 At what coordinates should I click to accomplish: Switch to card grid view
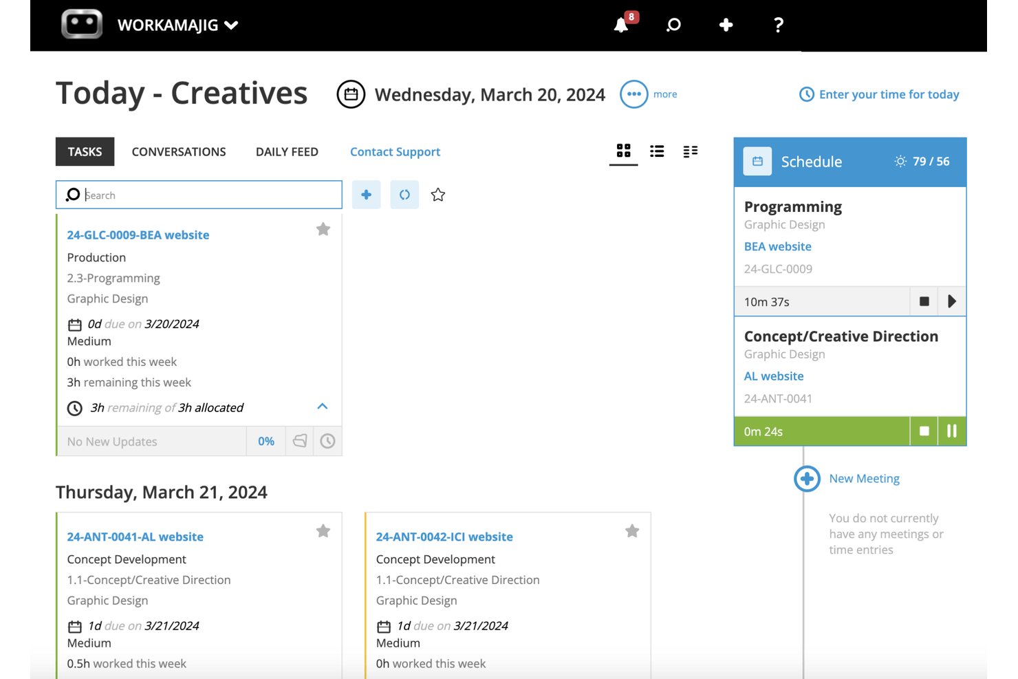[624, 151]
